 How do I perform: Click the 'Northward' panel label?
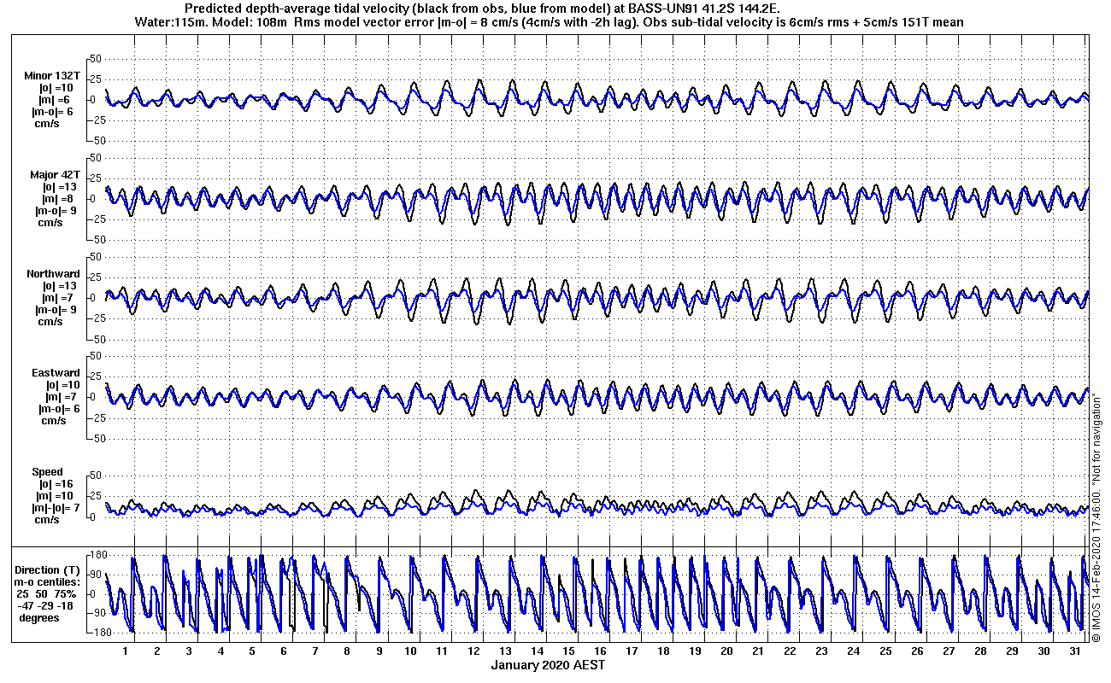click(x=54, y=274)
